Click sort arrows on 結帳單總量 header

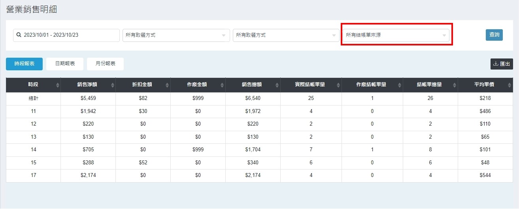point(455,85)
